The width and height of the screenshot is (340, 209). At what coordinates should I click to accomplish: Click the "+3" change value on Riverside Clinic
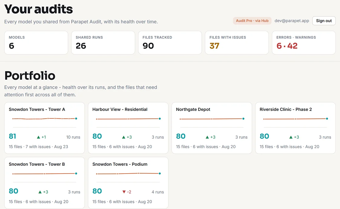[x=296, y=137]
